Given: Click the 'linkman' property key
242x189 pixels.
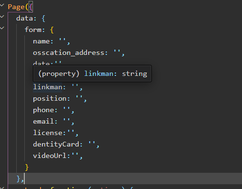Looking at the screenshot, I should pos(47,87).
